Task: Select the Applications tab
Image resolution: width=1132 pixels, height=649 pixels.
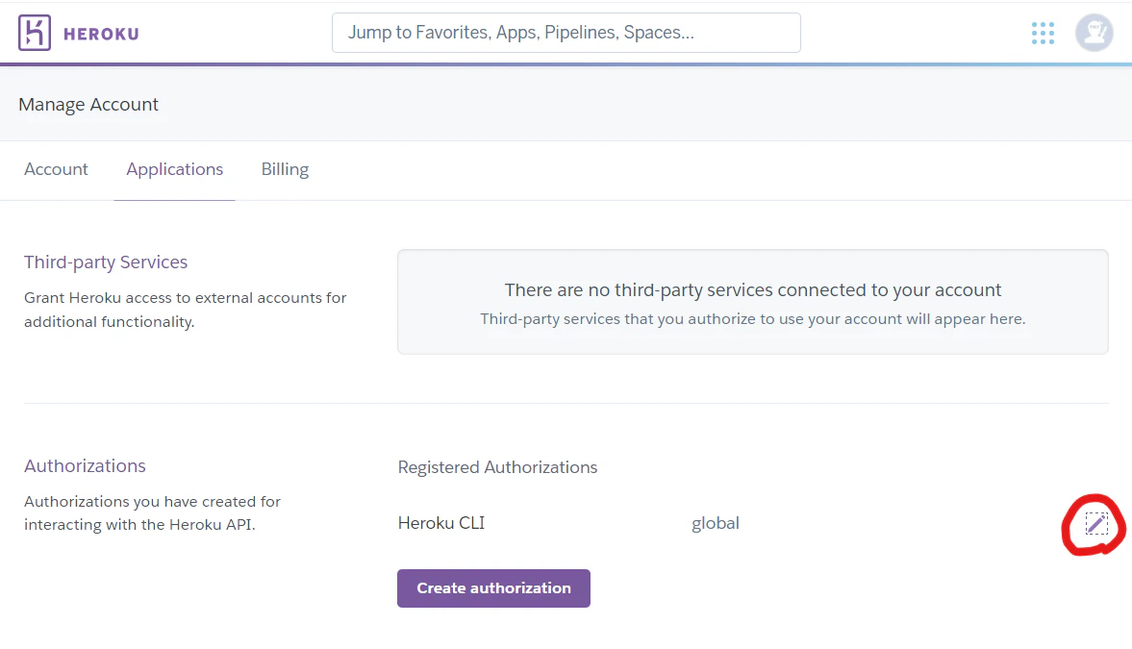Action: 175,169
